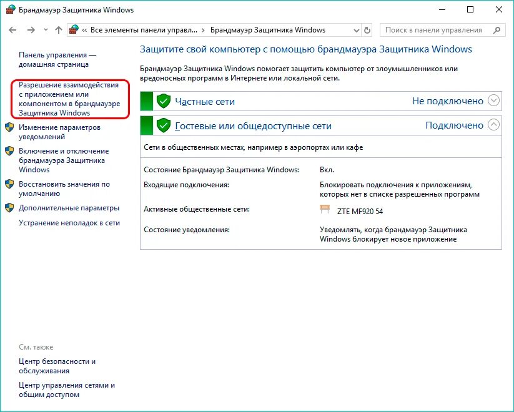The image size is (514, 412).
Task: Close the firewall window
Action: 498,10
